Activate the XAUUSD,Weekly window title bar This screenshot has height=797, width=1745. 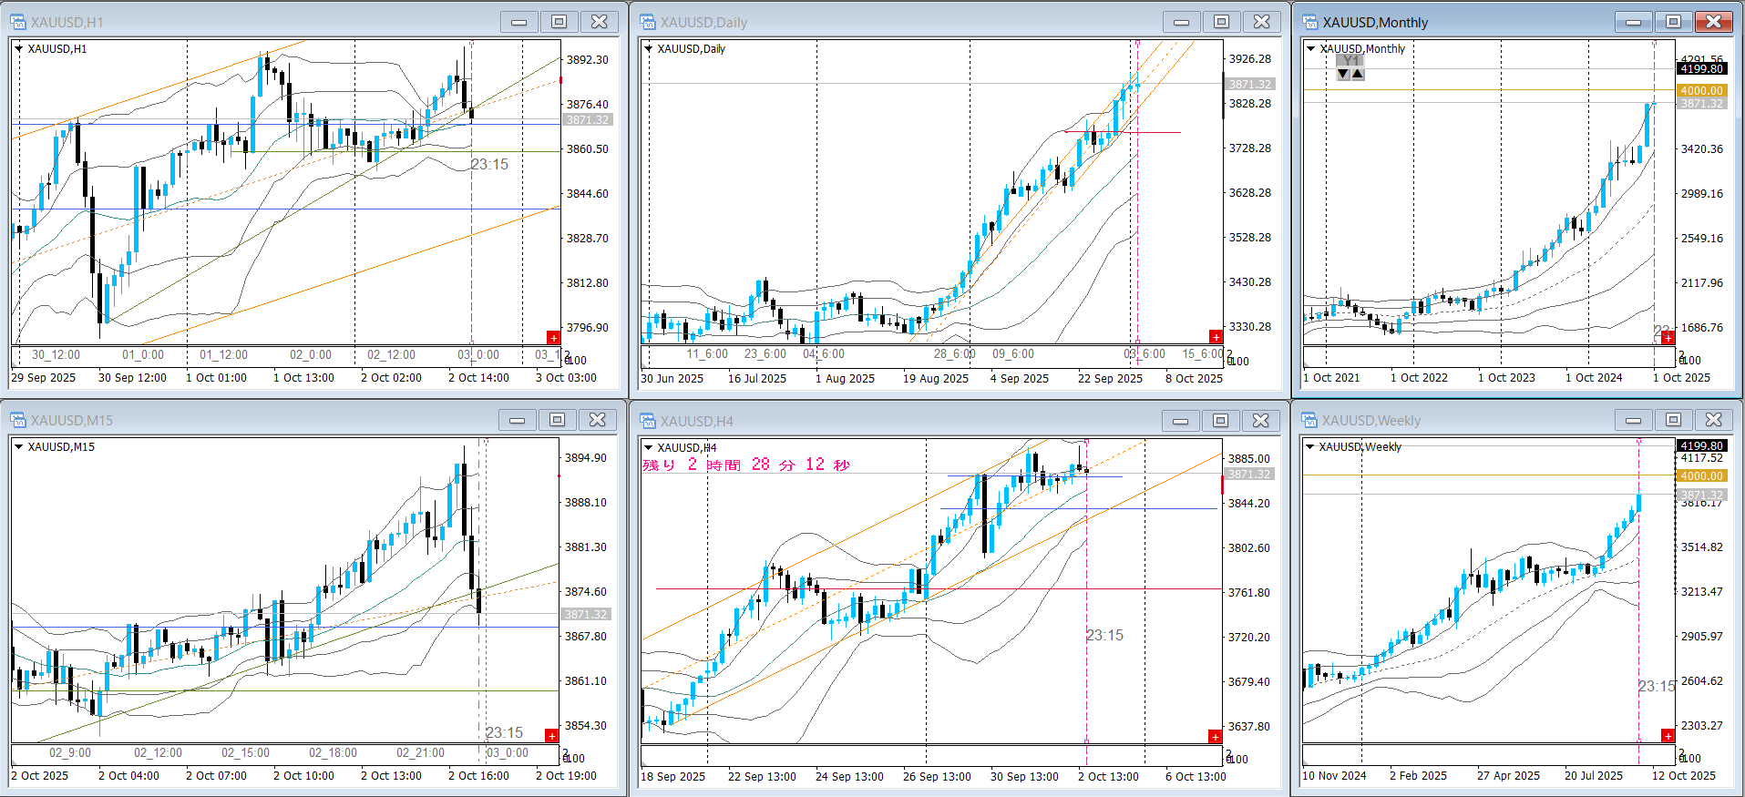click(x=1458, y=420)
